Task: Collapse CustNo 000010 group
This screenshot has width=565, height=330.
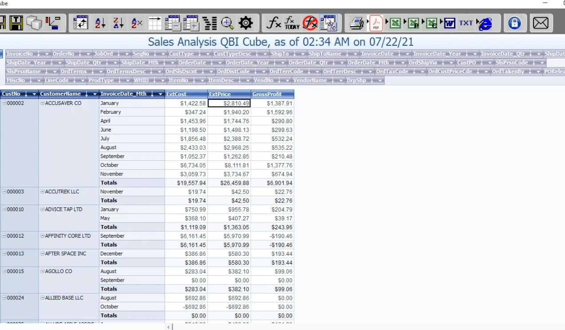Action: (x=4, y=209)
